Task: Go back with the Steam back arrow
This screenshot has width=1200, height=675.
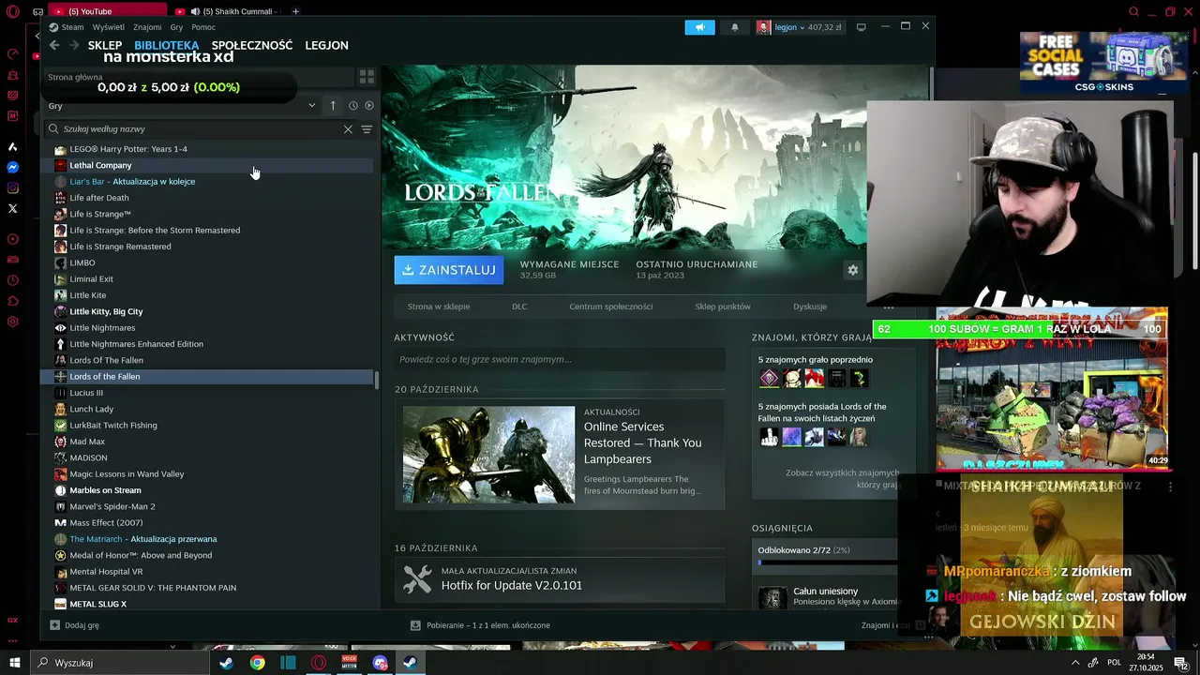Action: (x=54, y=45)
